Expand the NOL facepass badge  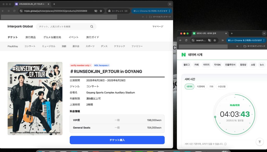coord(102,65)
